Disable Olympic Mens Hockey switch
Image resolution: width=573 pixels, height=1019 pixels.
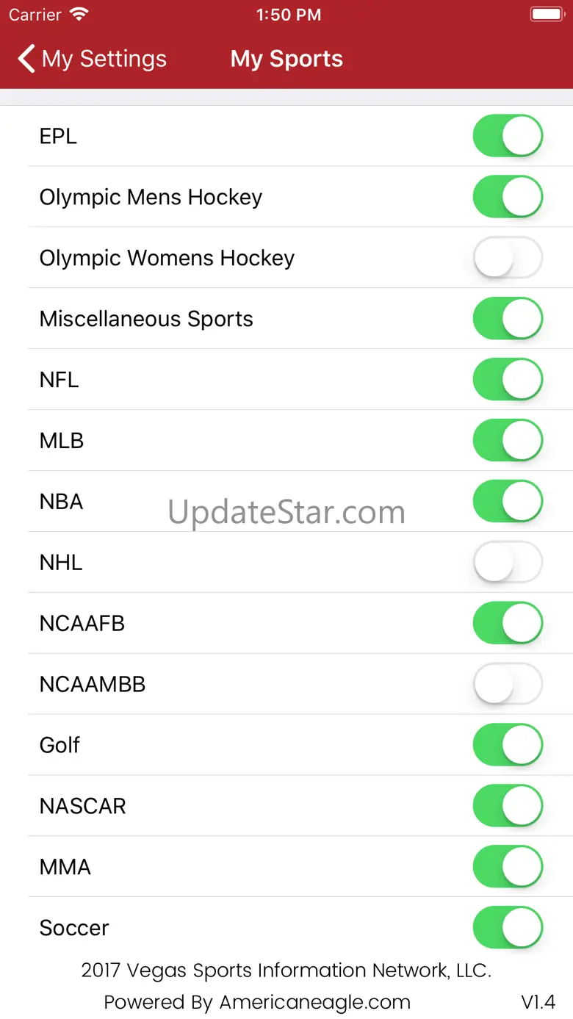tap(508, 197)
